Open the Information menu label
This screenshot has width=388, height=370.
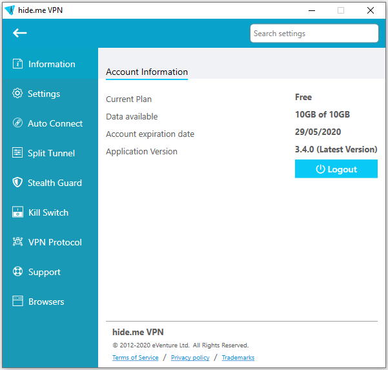[x=52, y=64]
